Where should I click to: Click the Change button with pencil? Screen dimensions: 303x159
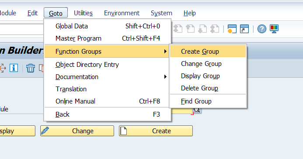click(x=77, y=131)
